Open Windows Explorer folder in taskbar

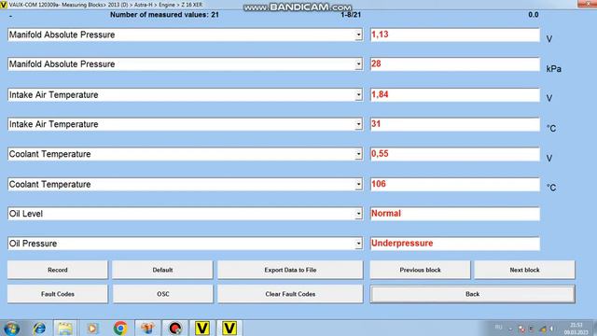(x=65, y=329)
